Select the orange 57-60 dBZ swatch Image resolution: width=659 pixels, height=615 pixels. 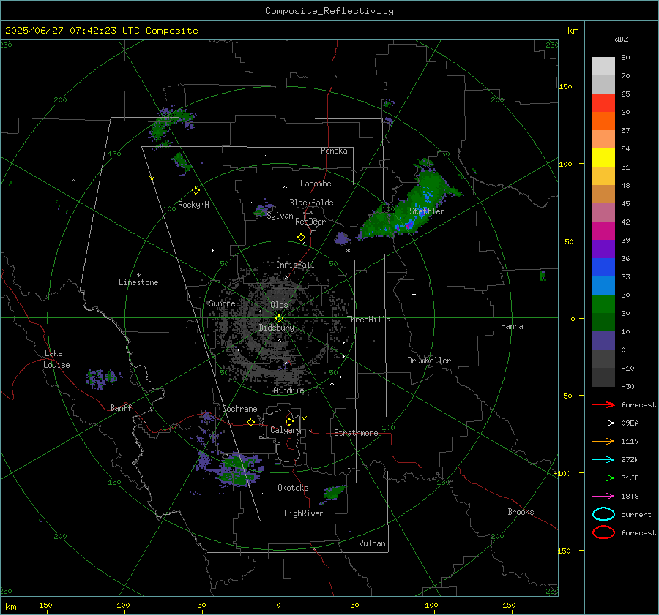[x=603, y=121]
